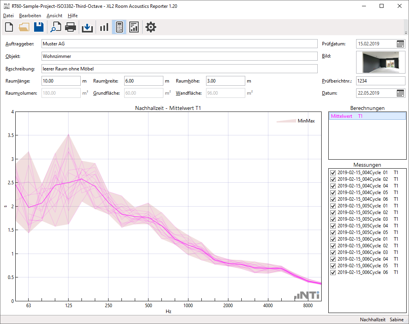Open print preview with the magnifier icon
409x324 pixels.
coord(56,27)
